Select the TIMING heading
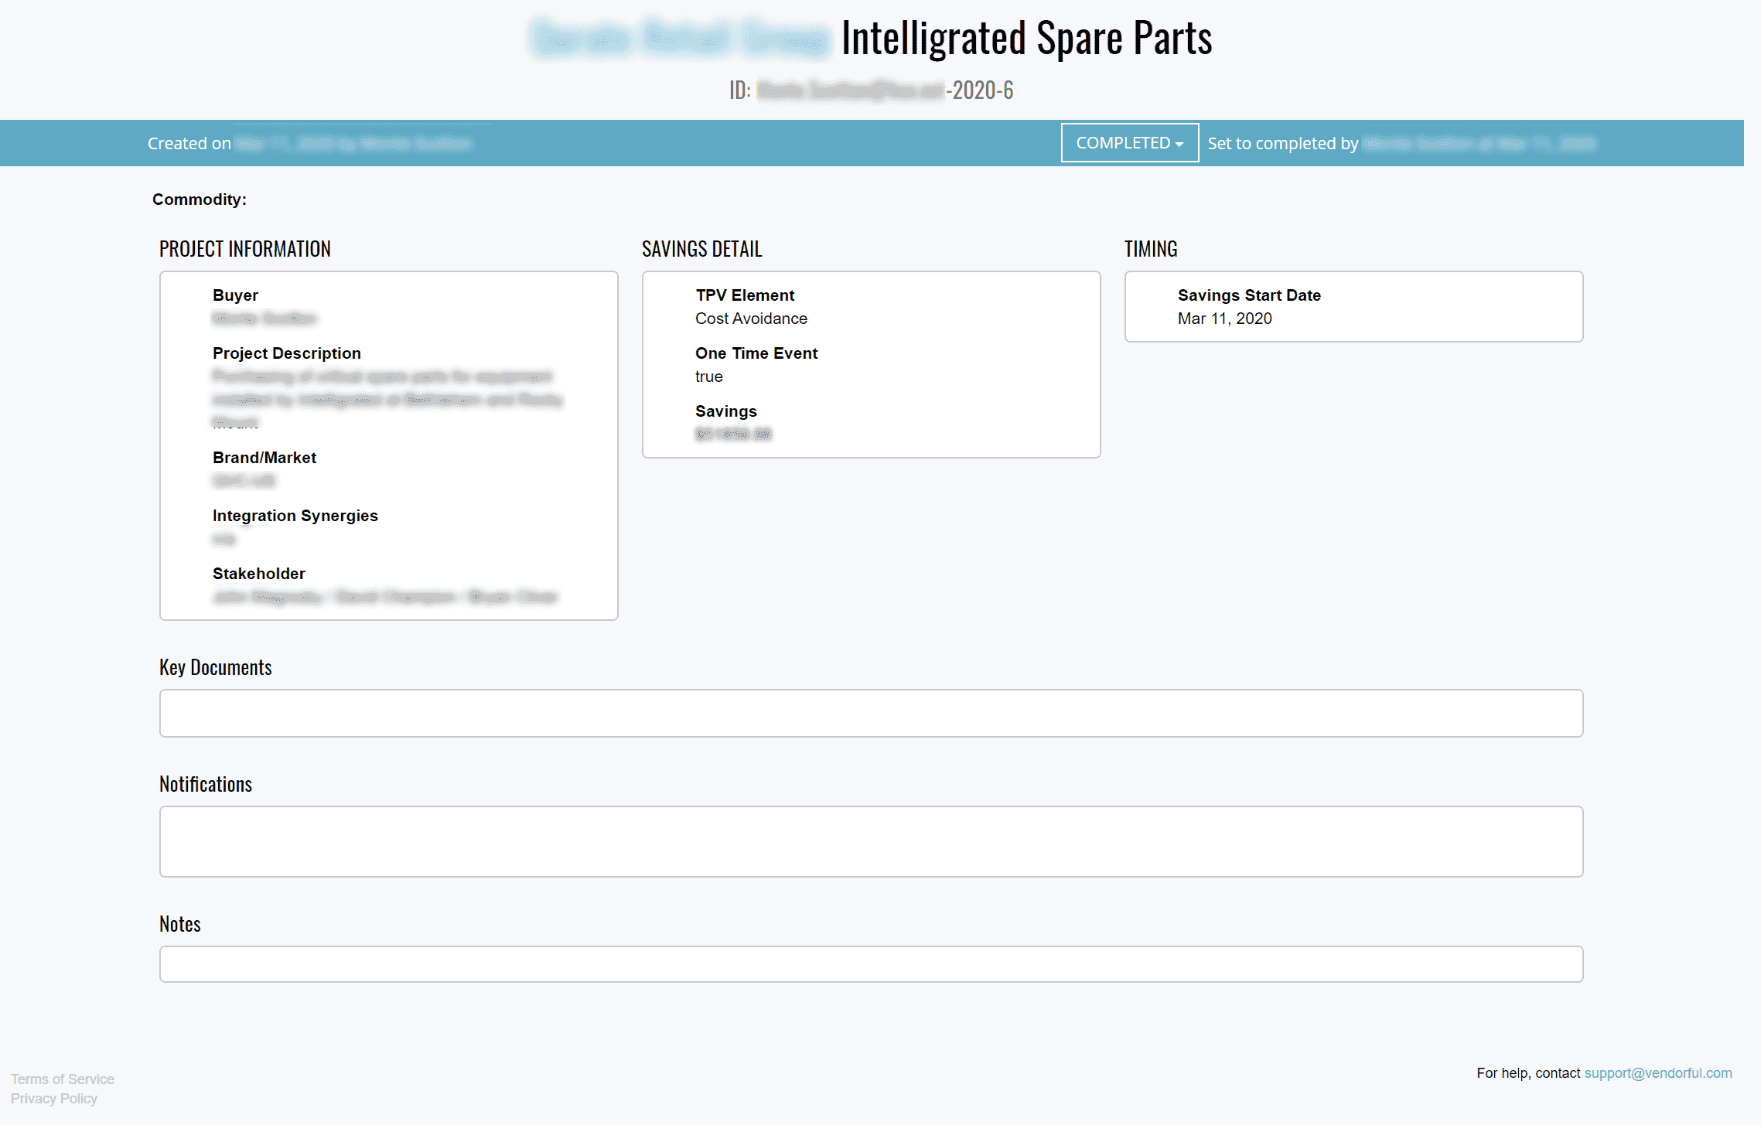This screenshot has height=1125, width=1761. [1151, 249]
